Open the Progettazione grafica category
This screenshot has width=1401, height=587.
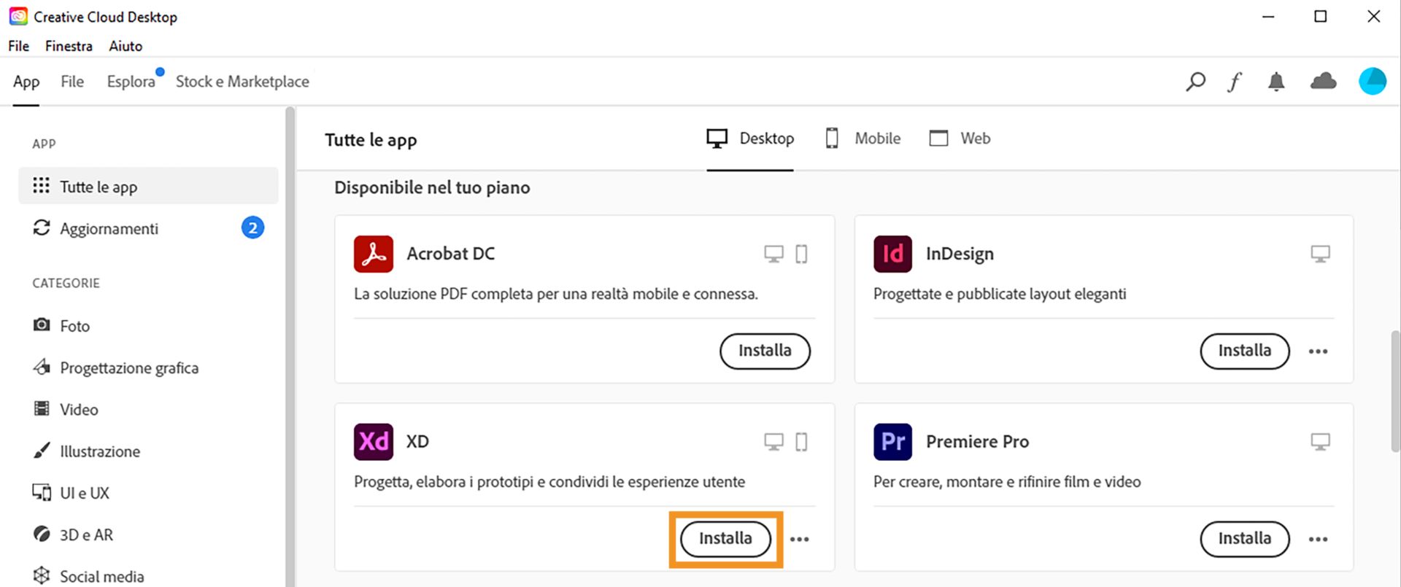(x=115, y=368)
